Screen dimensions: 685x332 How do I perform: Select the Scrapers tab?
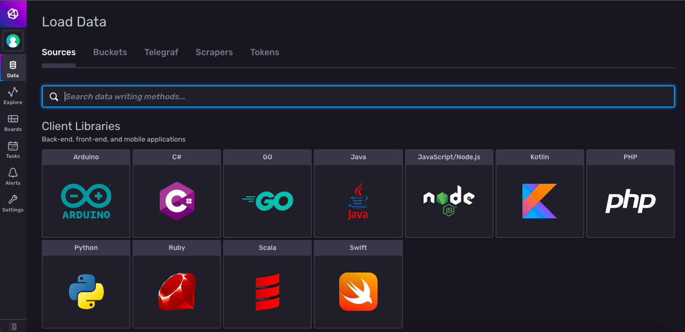coord(214,52)
